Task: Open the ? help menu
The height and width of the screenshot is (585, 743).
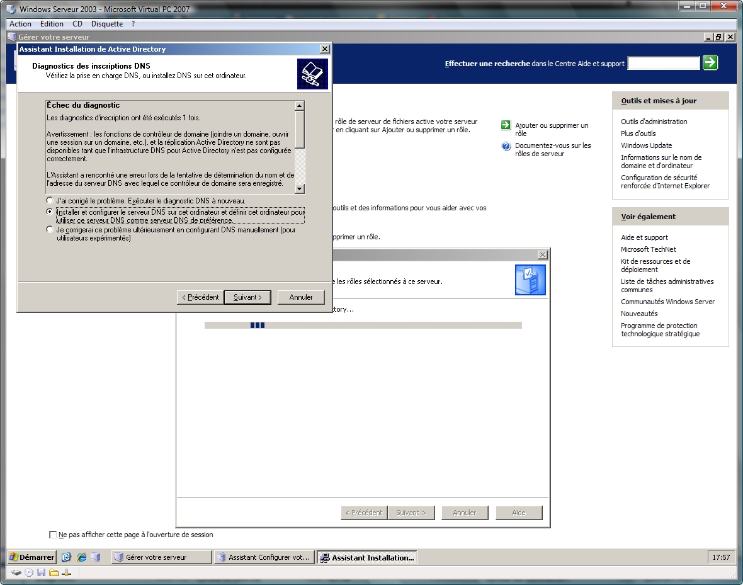Action: coord(133,24)
